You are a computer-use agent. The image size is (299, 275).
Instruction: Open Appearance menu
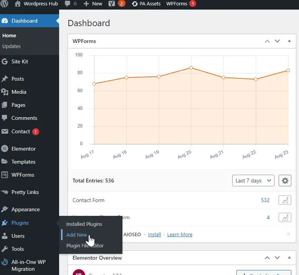pyautogui.click(x=30, y=210)
